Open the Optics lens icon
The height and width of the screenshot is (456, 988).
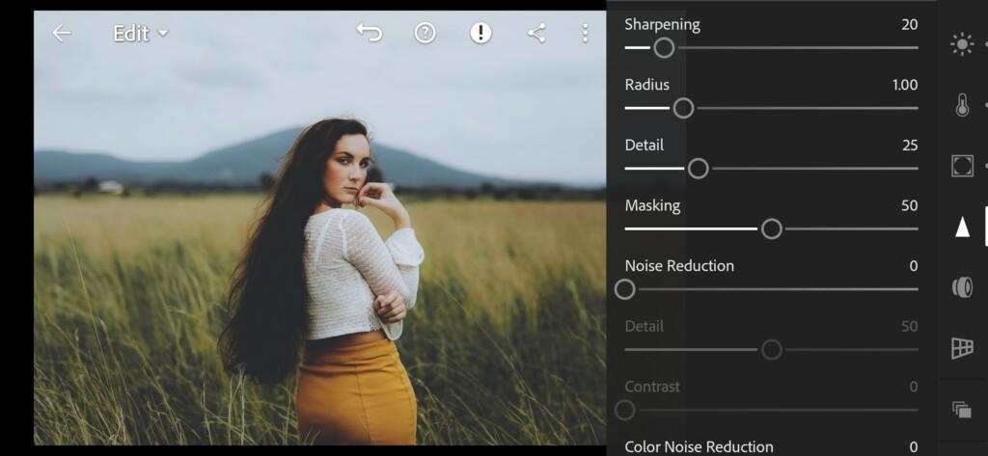pos(962,287)
